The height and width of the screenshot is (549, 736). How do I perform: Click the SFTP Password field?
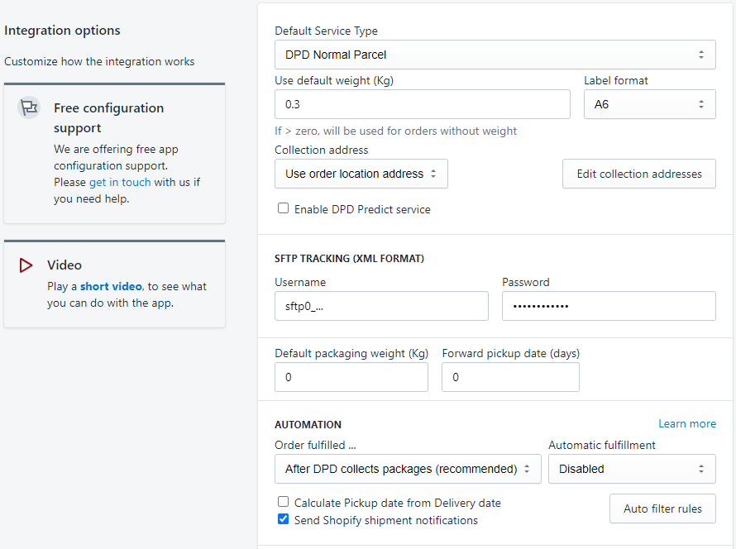pos(609,306)
